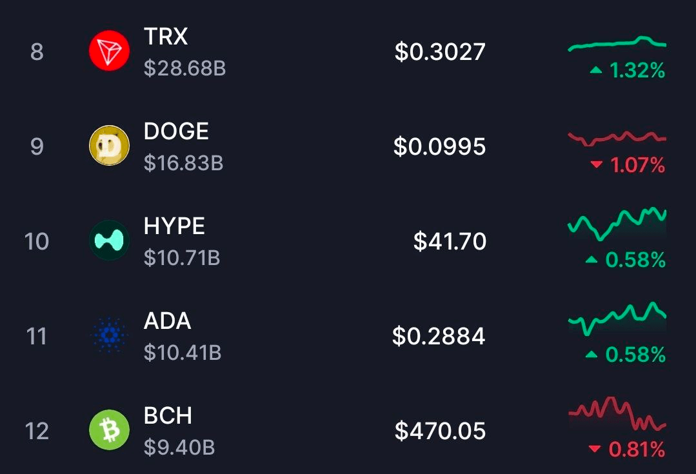Click the HYPE market cap $10.71B

point(182,259)
